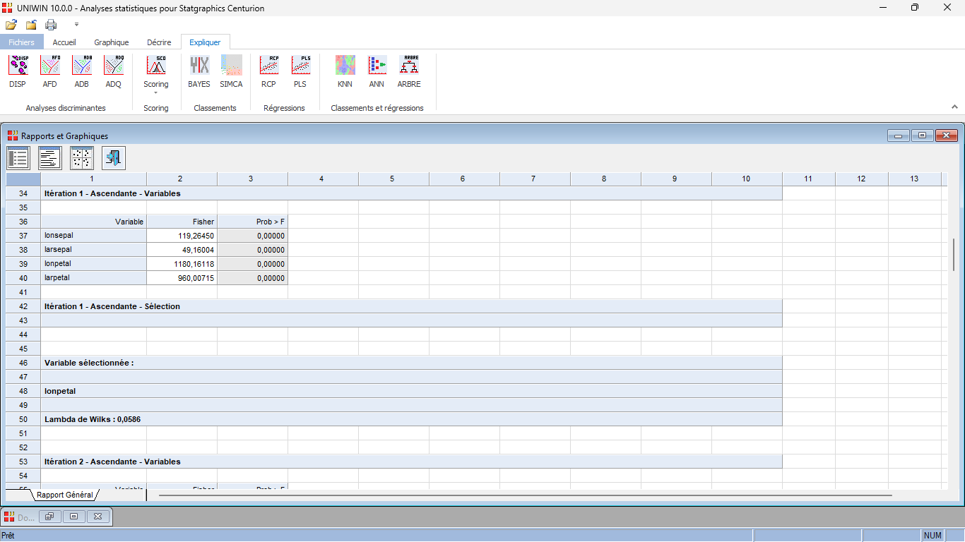Launch the PLS regression tool
Viewport: 965px width, 542px height.
click(x=300, y=72)
